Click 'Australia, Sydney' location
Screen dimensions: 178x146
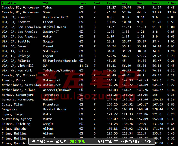[x=17, y=119]
